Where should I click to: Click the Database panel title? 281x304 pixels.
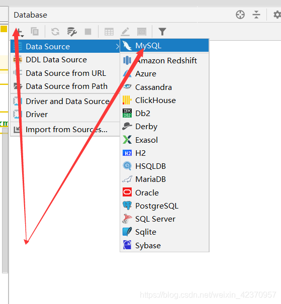pyautogui.click(x=31, y=15)
